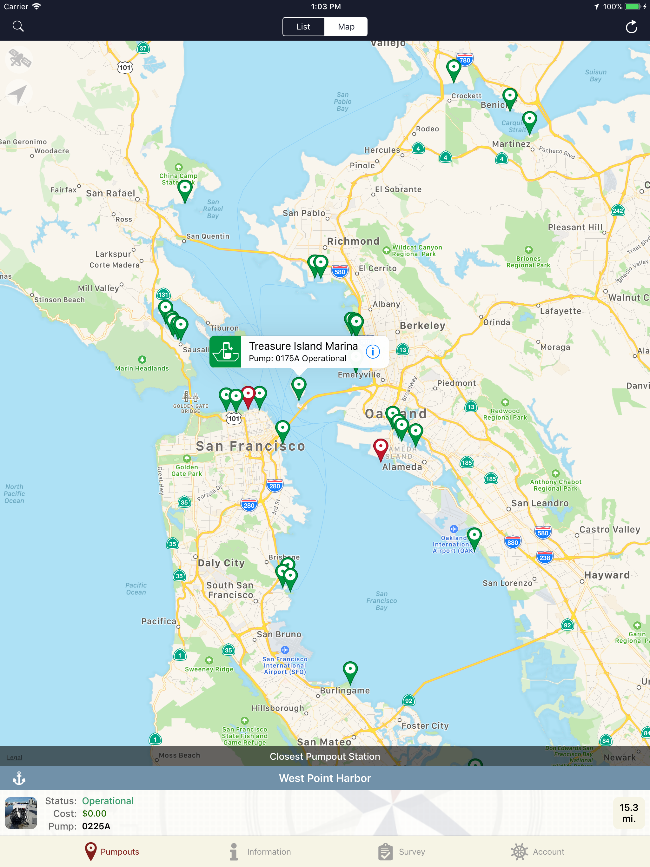Screen dimensions: 650x867
Task: Open the West Point Harbor station header
Action: coord(325,778)
